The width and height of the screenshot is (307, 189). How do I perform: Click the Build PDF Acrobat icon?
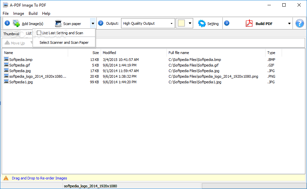point(249,23)
